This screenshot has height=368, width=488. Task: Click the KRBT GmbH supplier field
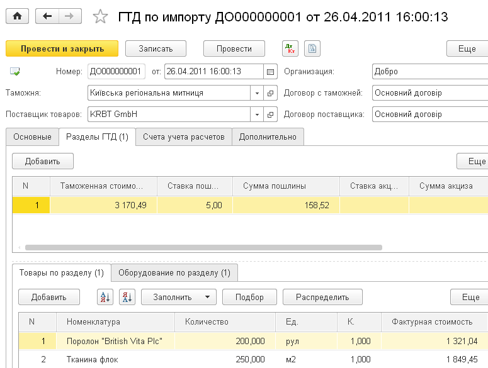pyautogui.click(x=169, y=114)
